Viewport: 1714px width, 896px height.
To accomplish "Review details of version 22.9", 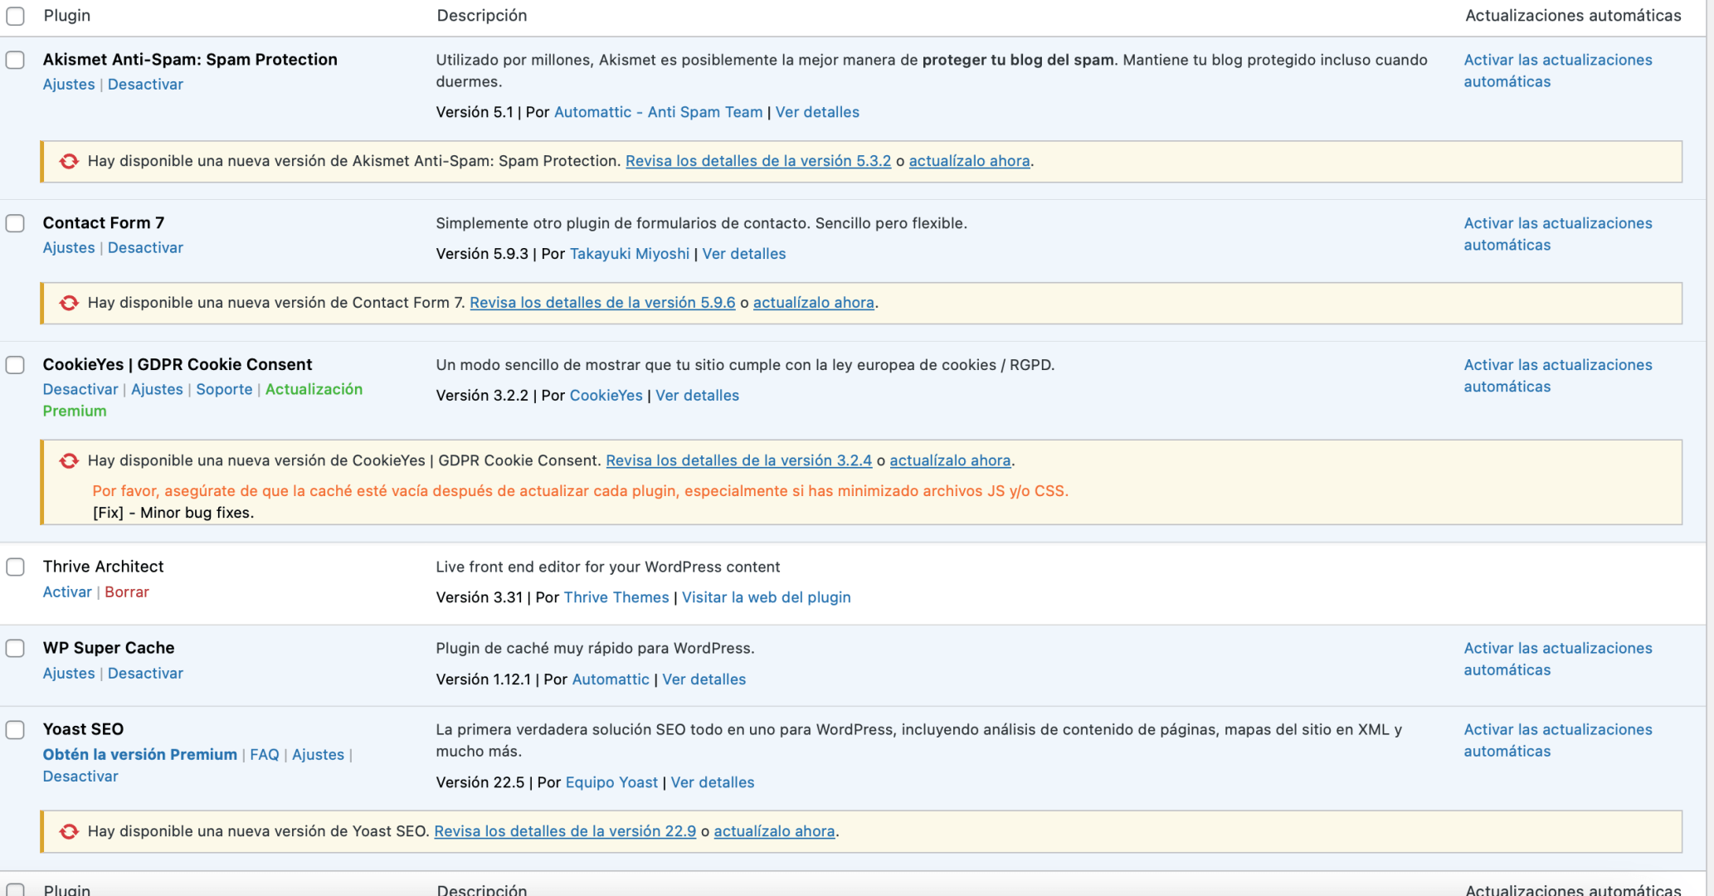I will (x=565, y=831).
